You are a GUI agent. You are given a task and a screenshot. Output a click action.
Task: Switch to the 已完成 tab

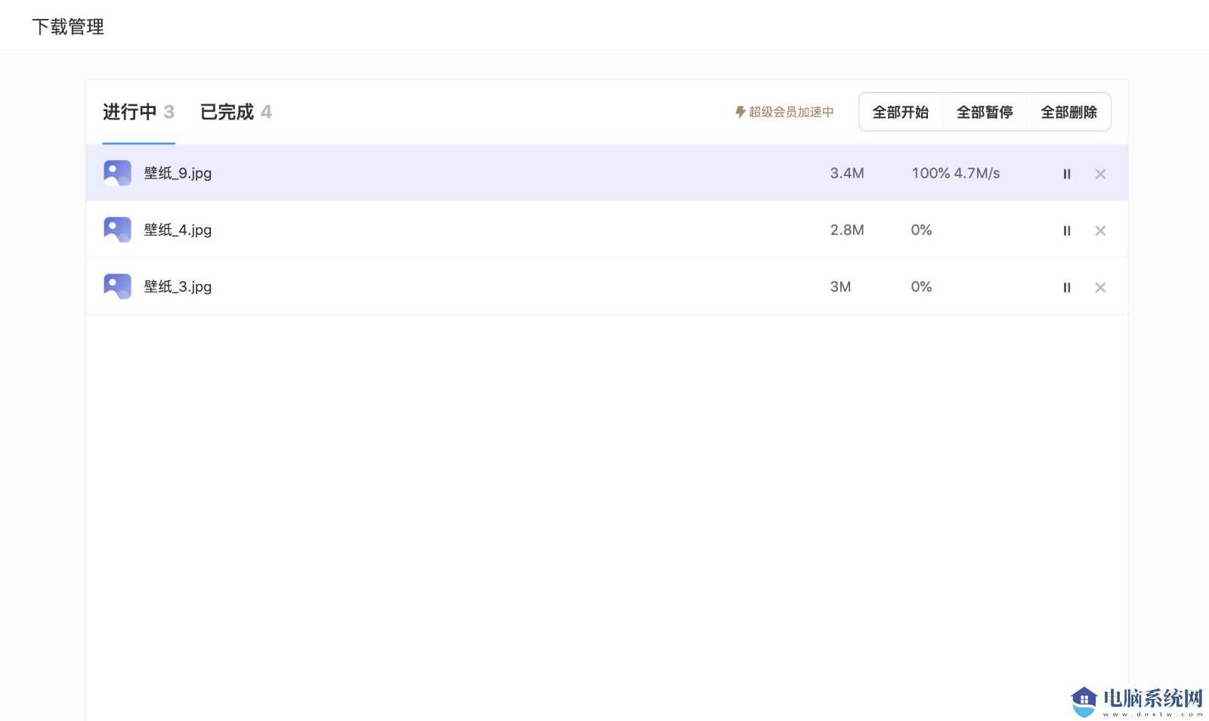(236, 113)
